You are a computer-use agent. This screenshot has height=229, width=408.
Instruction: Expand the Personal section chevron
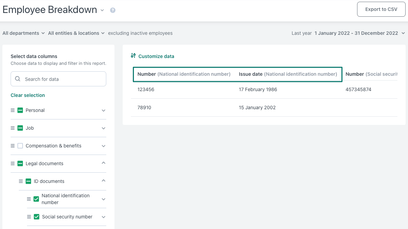click(104, 111)
